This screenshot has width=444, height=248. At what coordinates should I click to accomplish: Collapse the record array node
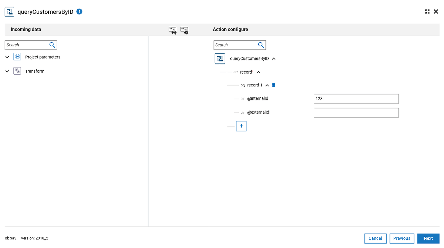(258, 72)
